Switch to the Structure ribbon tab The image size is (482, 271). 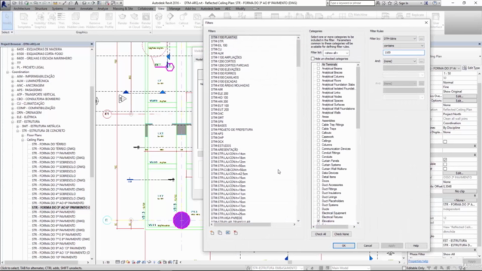click(41, 8)
